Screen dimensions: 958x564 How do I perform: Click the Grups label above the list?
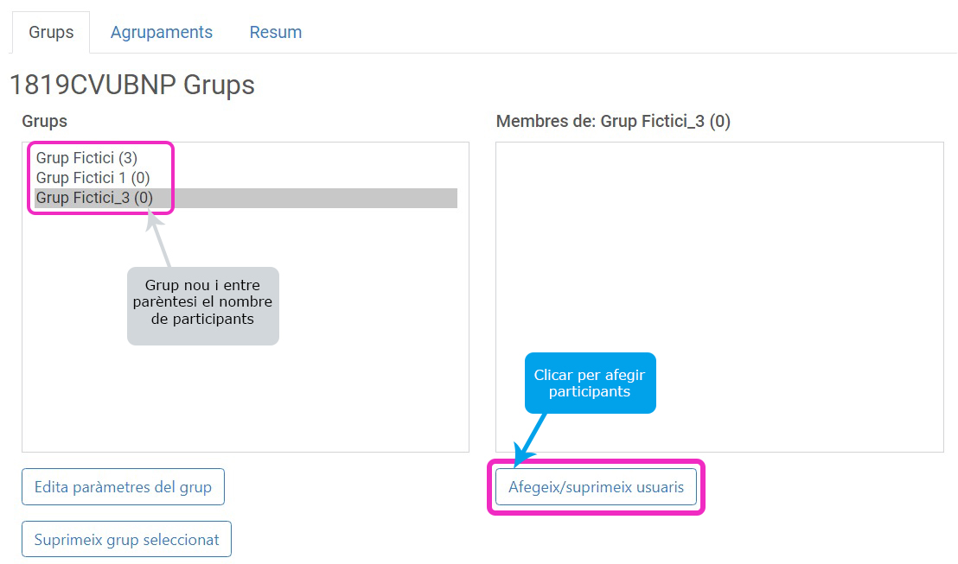pyautogui.click(x=44, y=122)
